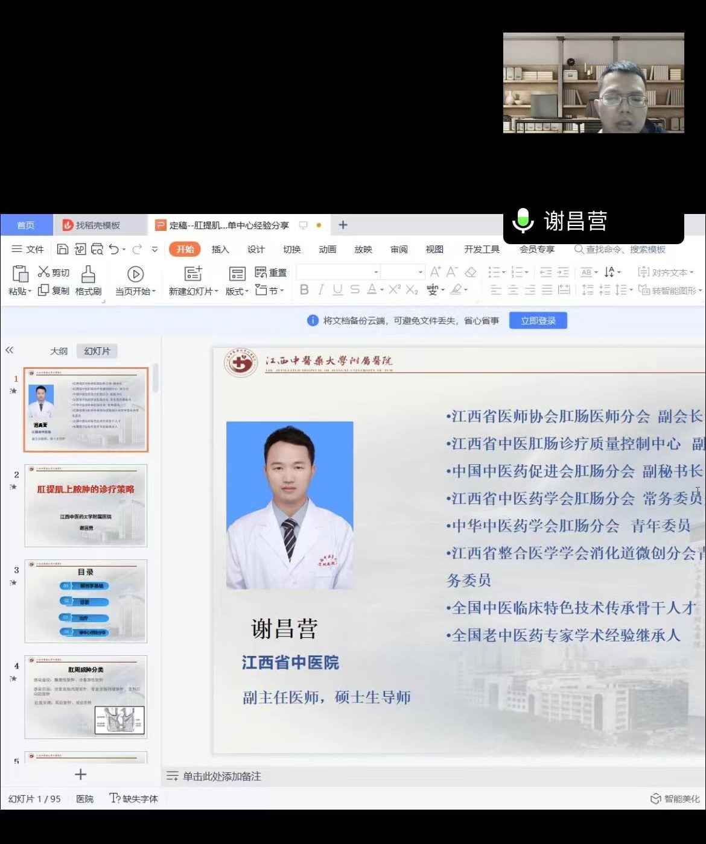Click the New Slide (新建幻灯片) icon
Screen dimensions: 706x844
click(193, 274)
